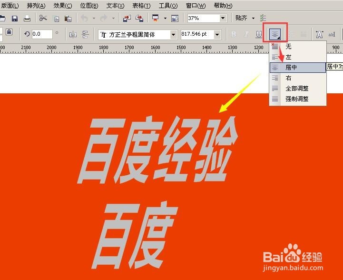Image resolution: width=343 pixels, height=280 pixels.
Task: Select 左 alignment option
Action: coord(298,57)
